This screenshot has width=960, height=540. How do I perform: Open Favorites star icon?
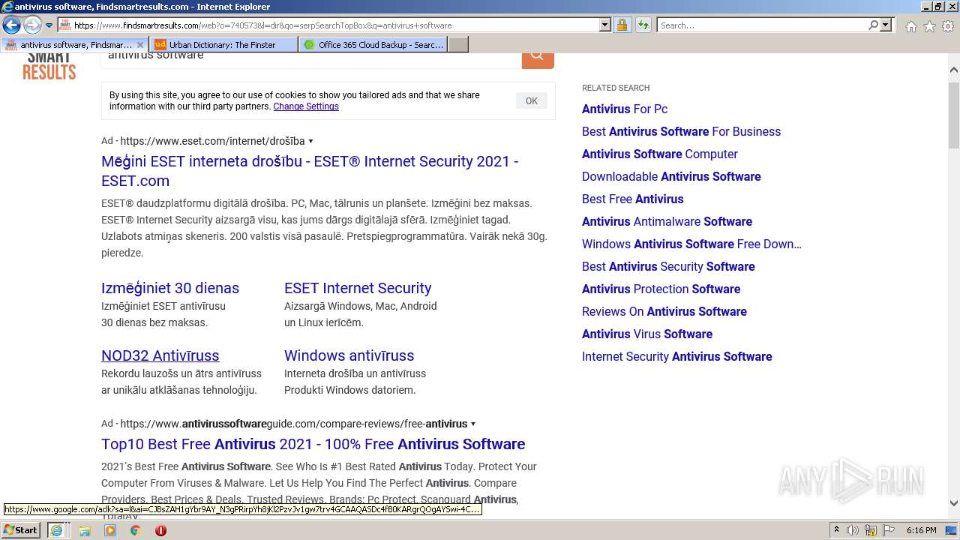click(x=929, y=26)
